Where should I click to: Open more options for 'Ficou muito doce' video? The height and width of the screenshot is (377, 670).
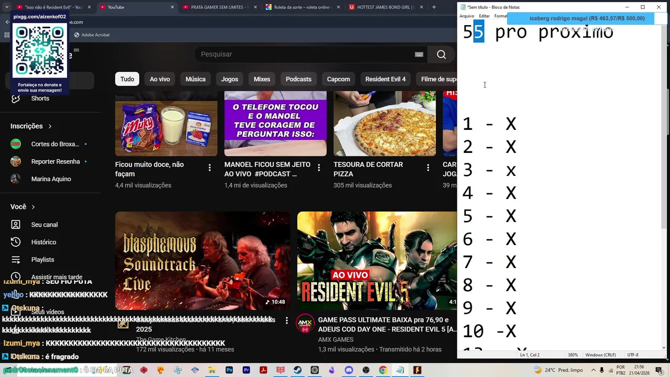coord(209,168)
